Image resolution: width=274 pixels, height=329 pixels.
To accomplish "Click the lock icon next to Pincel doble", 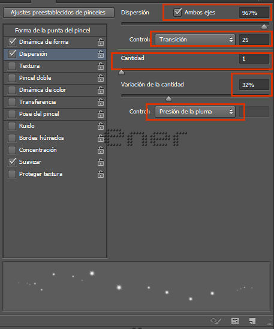I will coord(101,78).
